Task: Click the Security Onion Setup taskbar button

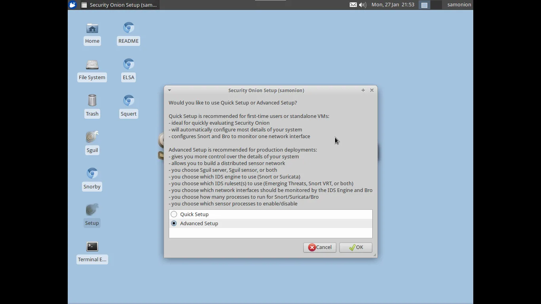Action: click(120, 5)
